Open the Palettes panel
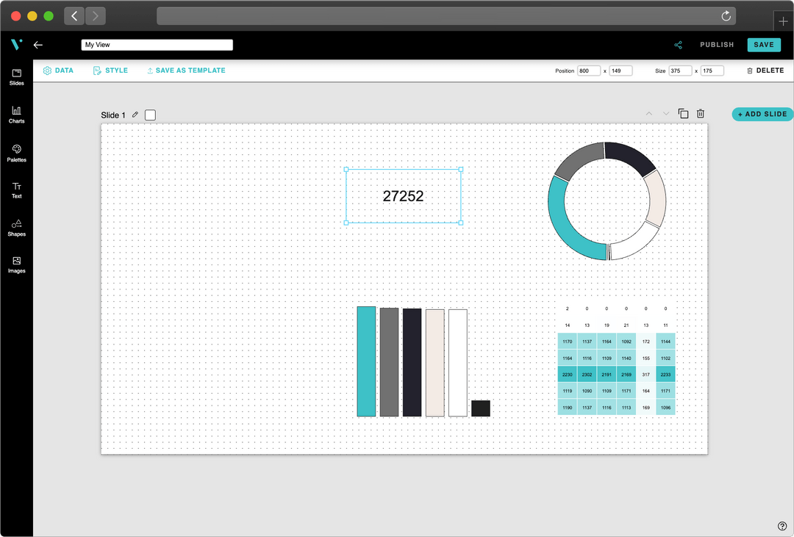The width and height of the screenshot is (794, 537). pyautogui.click(x=15, y=152)
